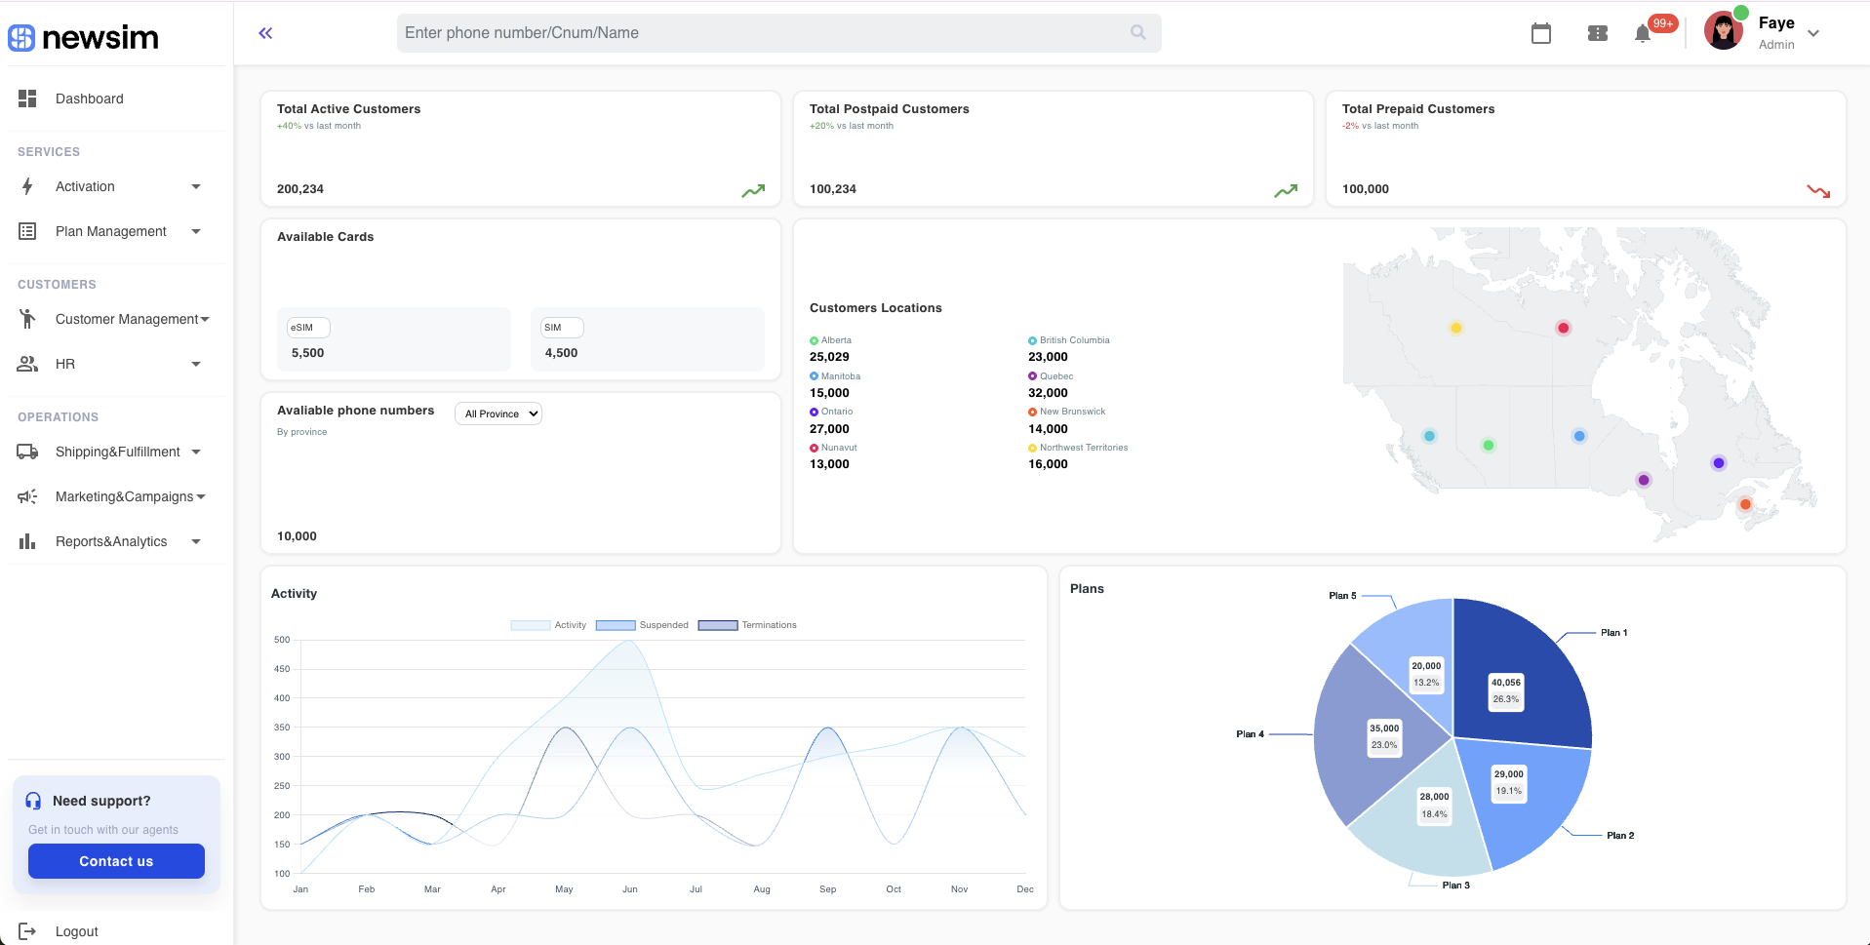Collapse sidebar using double chevron icon

pyautogui.click(x=265, y=33)
